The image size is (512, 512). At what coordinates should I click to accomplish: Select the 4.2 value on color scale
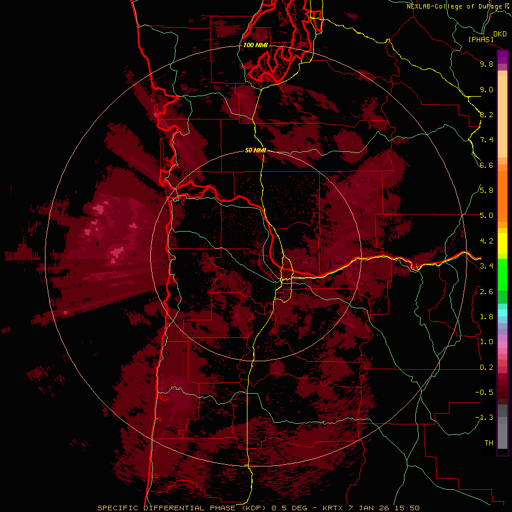point(486,241)
